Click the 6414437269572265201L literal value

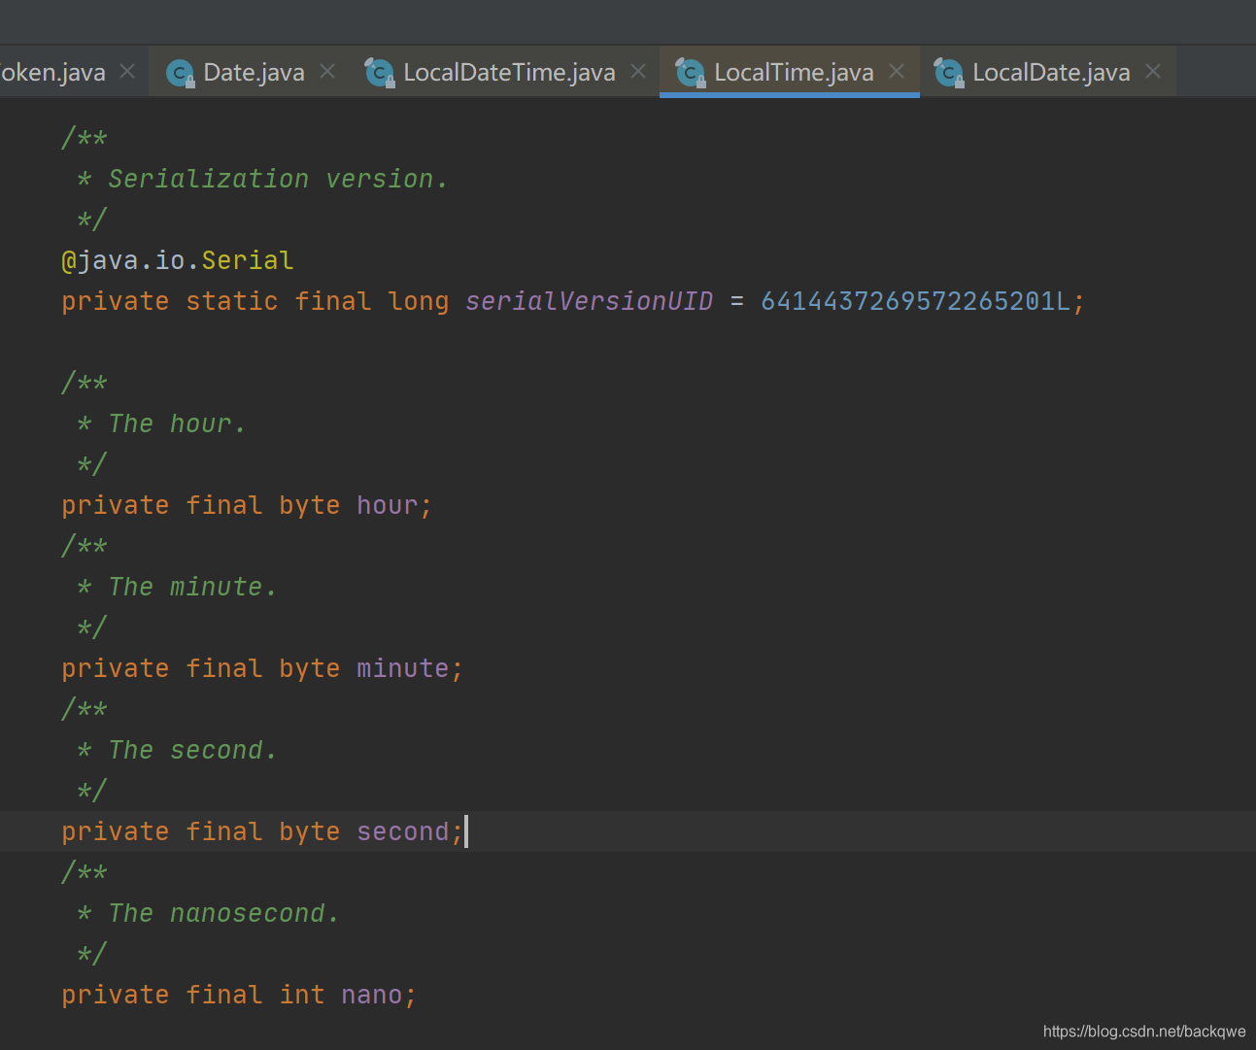point(916,301)
